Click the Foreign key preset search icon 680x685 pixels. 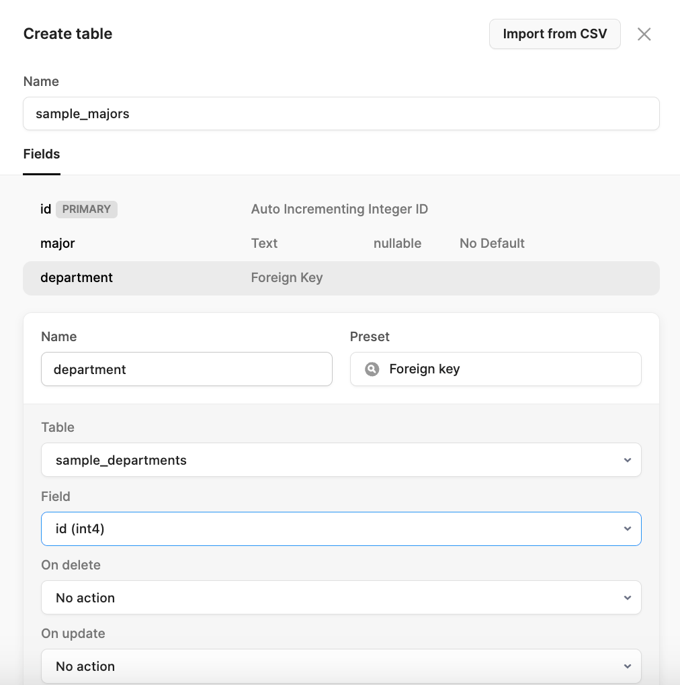click(372, 369)
